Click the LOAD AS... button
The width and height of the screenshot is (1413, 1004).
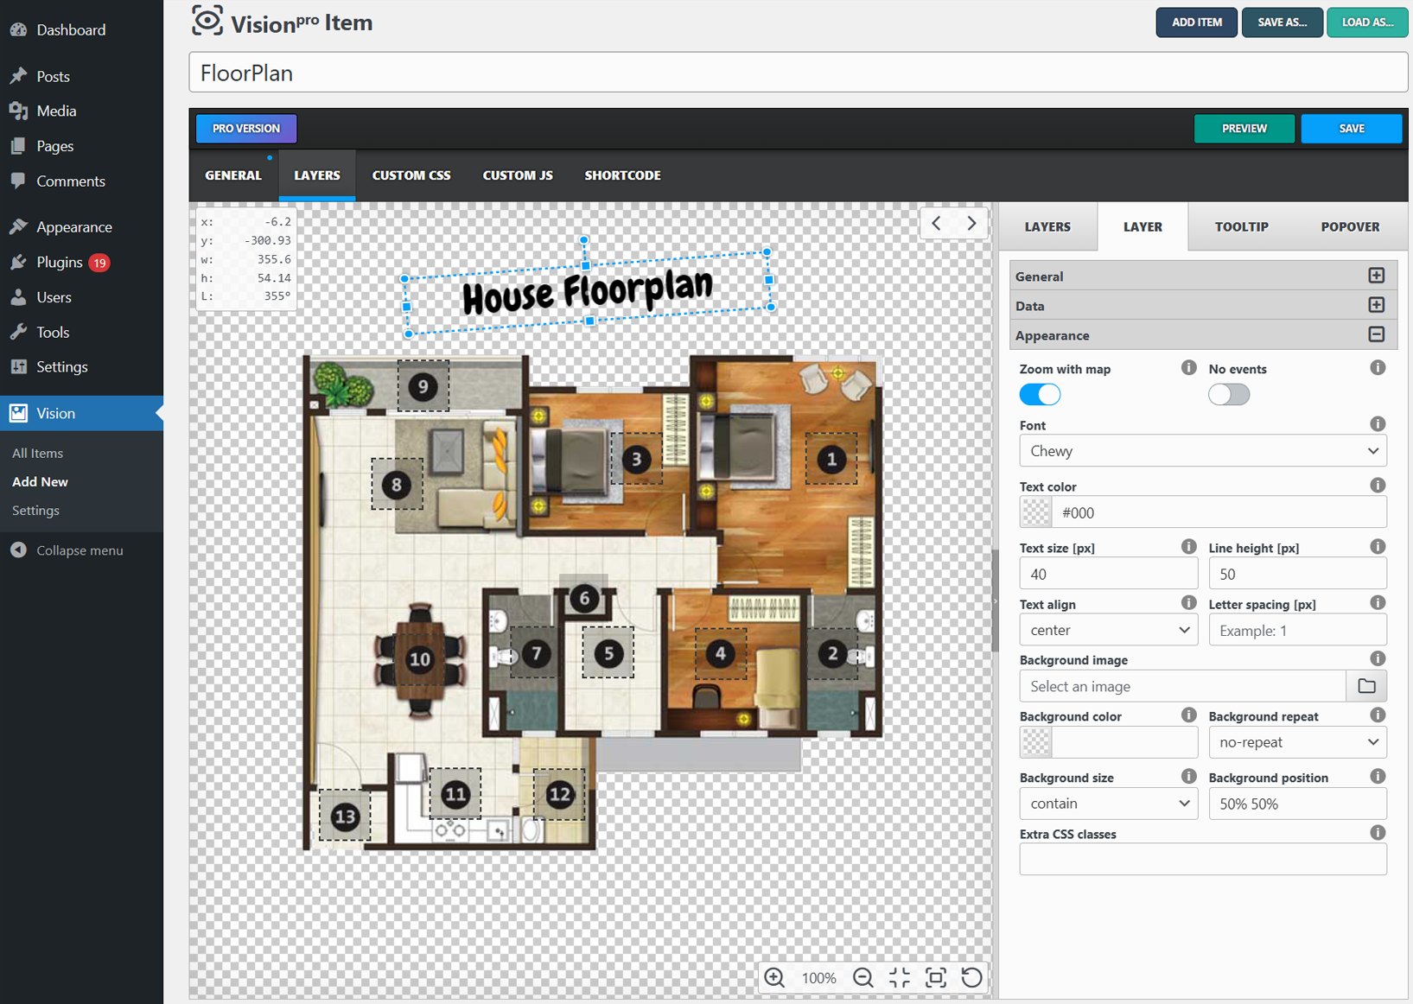[x=1367, y=22]
